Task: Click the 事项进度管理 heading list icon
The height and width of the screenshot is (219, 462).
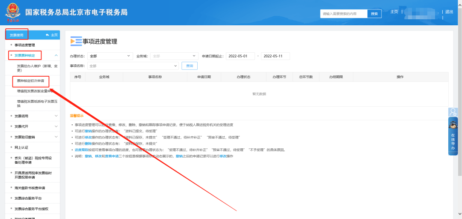Action: click(x=76, y=41)
